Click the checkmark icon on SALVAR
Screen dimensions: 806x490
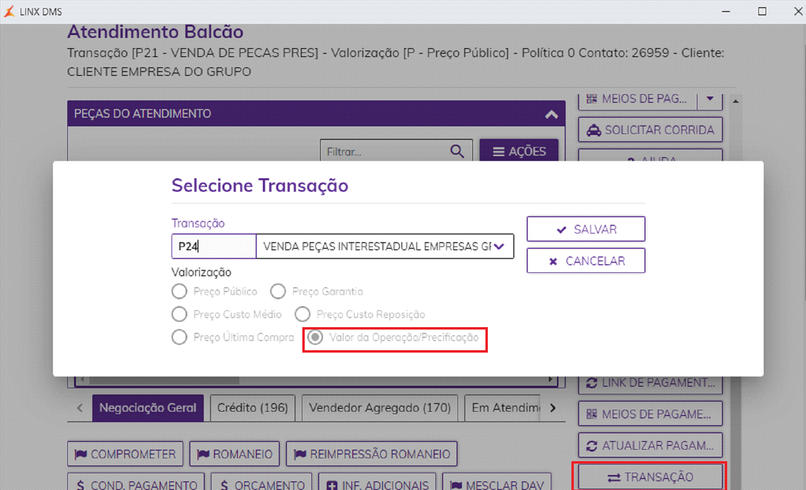561,230
